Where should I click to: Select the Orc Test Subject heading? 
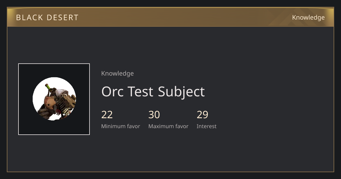pyautogui.click(x=153, y=91)
